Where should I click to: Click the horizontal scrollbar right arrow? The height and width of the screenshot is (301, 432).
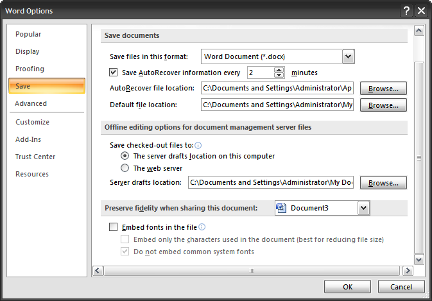tap(408, 271)
